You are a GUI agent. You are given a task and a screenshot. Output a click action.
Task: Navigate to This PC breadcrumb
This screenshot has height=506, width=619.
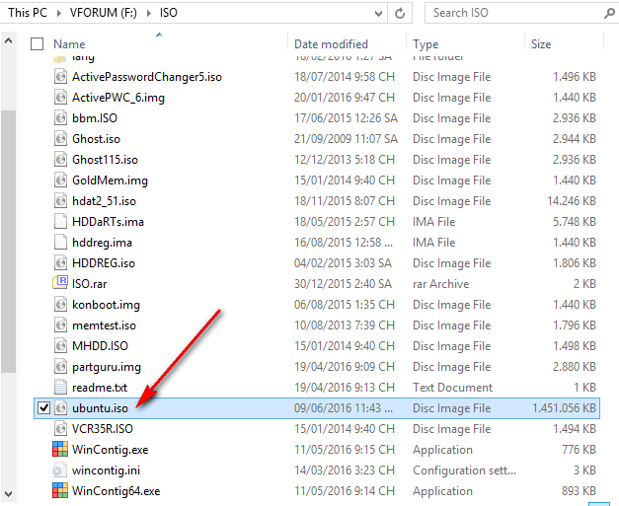coord(26,13)
